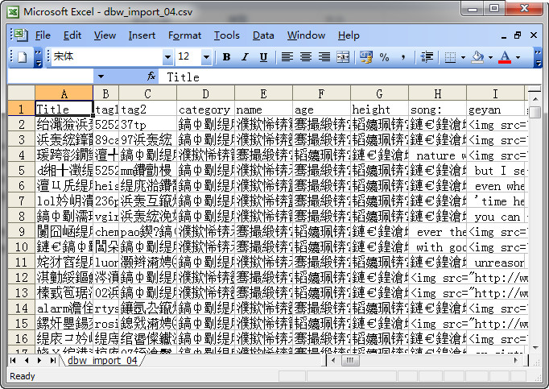Screen dimensions: 549x389
Task: Go to last sheet tab arrow
Action: click(52, 360)
